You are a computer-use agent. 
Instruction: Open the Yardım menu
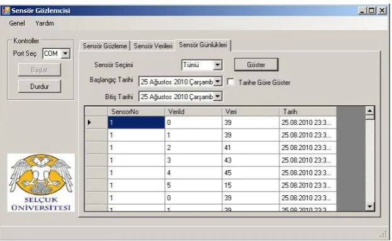pyautogui.click(x=45, y=23)
